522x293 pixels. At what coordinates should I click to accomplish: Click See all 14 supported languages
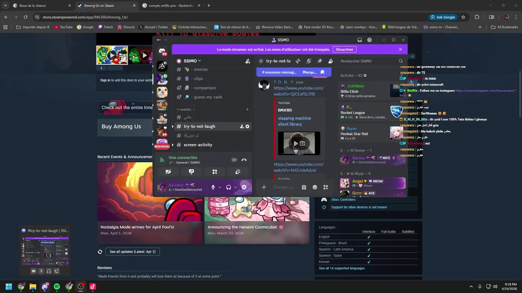(342, 268)
